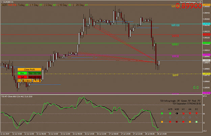Image resolution: width=211 pixels, height=136 pixels.
Task: Click the M15 timeframe label
Action: pos(170,109)
